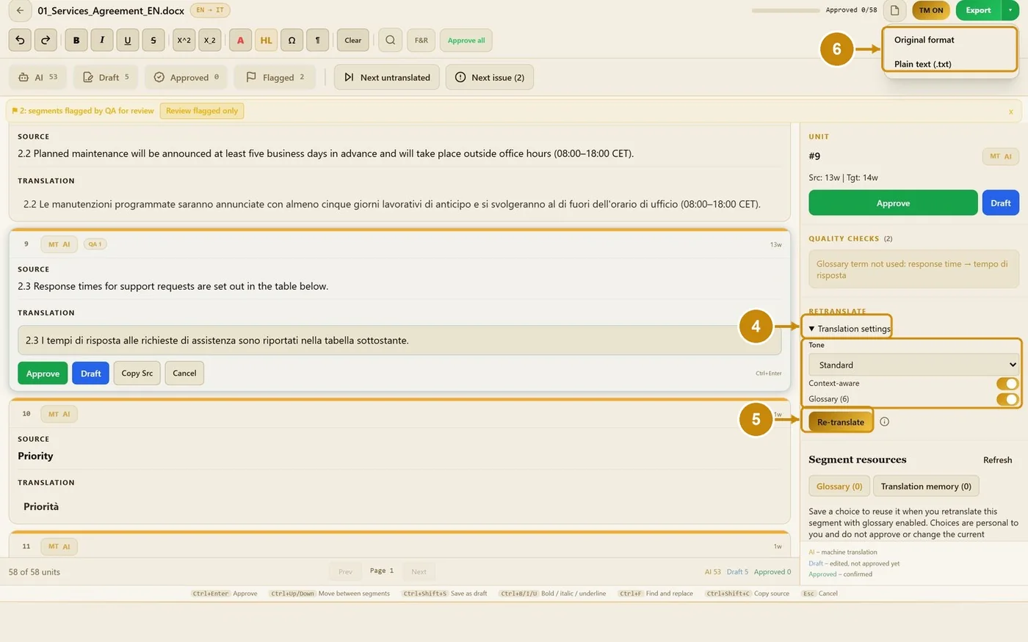Apply italic formatting with the I button
Screen dimensions: 1028x642
(102, 40)
